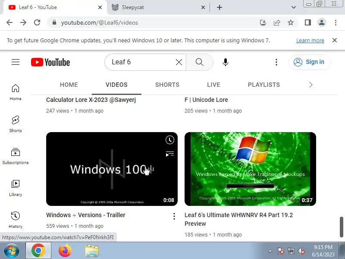345x259 pixels.
Task: Go forward with the browser forward arrow
Action: pos(23,22)
